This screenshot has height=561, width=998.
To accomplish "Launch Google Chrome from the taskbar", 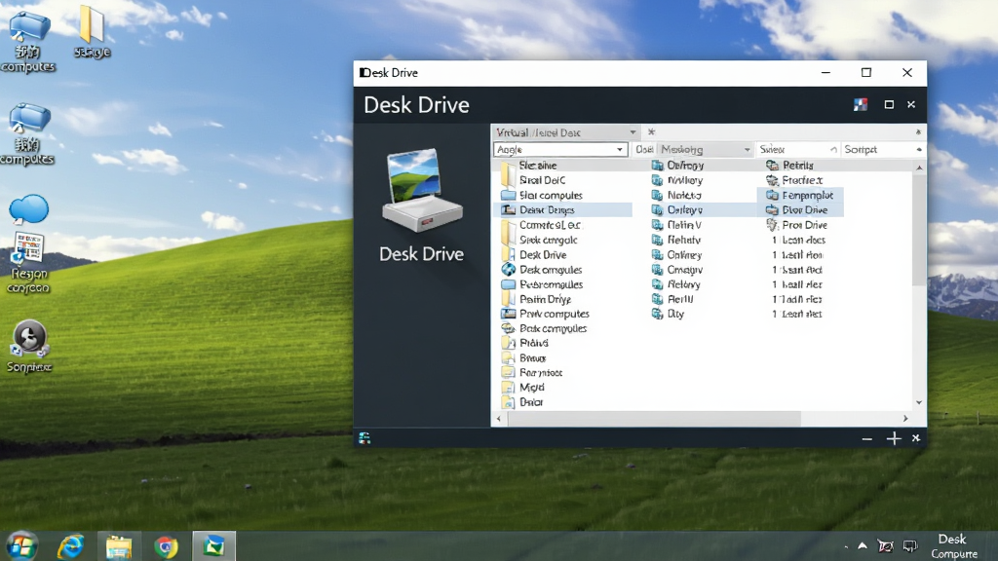I will pos(166,546).
